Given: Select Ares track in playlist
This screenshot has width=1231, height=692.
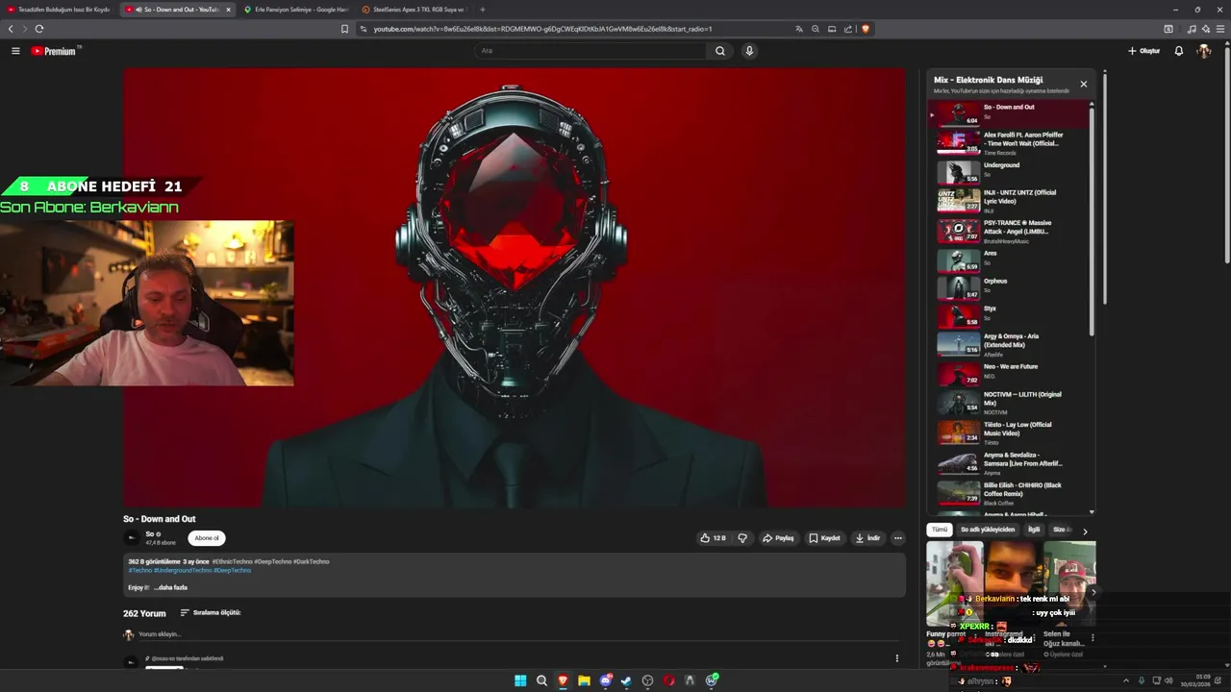Looking at the screenshot, I should pyautogui.click(x=1010, y=259).
